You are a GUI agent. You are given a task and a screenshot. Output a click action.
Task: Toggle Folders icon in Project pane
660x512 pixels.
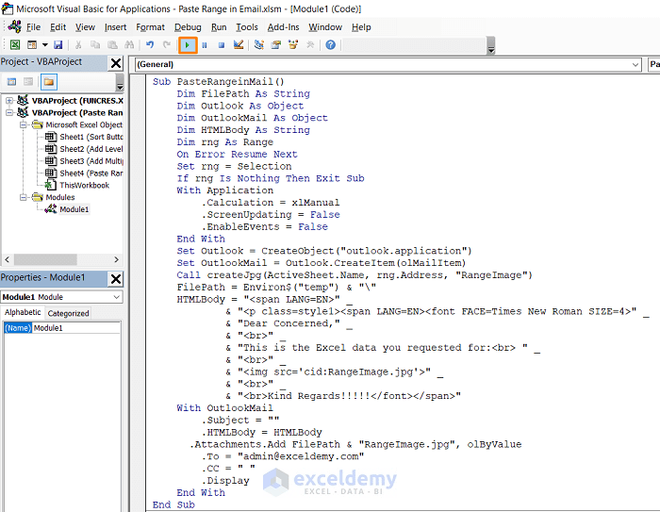(49, 82)
